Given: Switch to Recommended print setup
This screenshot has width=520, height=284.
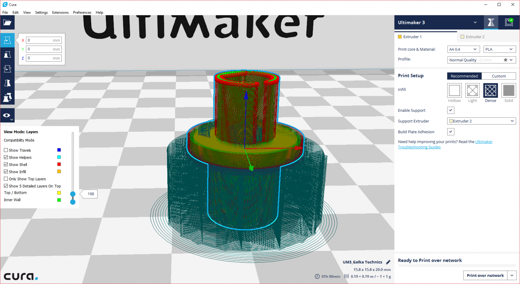Looking at the screenshot, I should [464, 76].
